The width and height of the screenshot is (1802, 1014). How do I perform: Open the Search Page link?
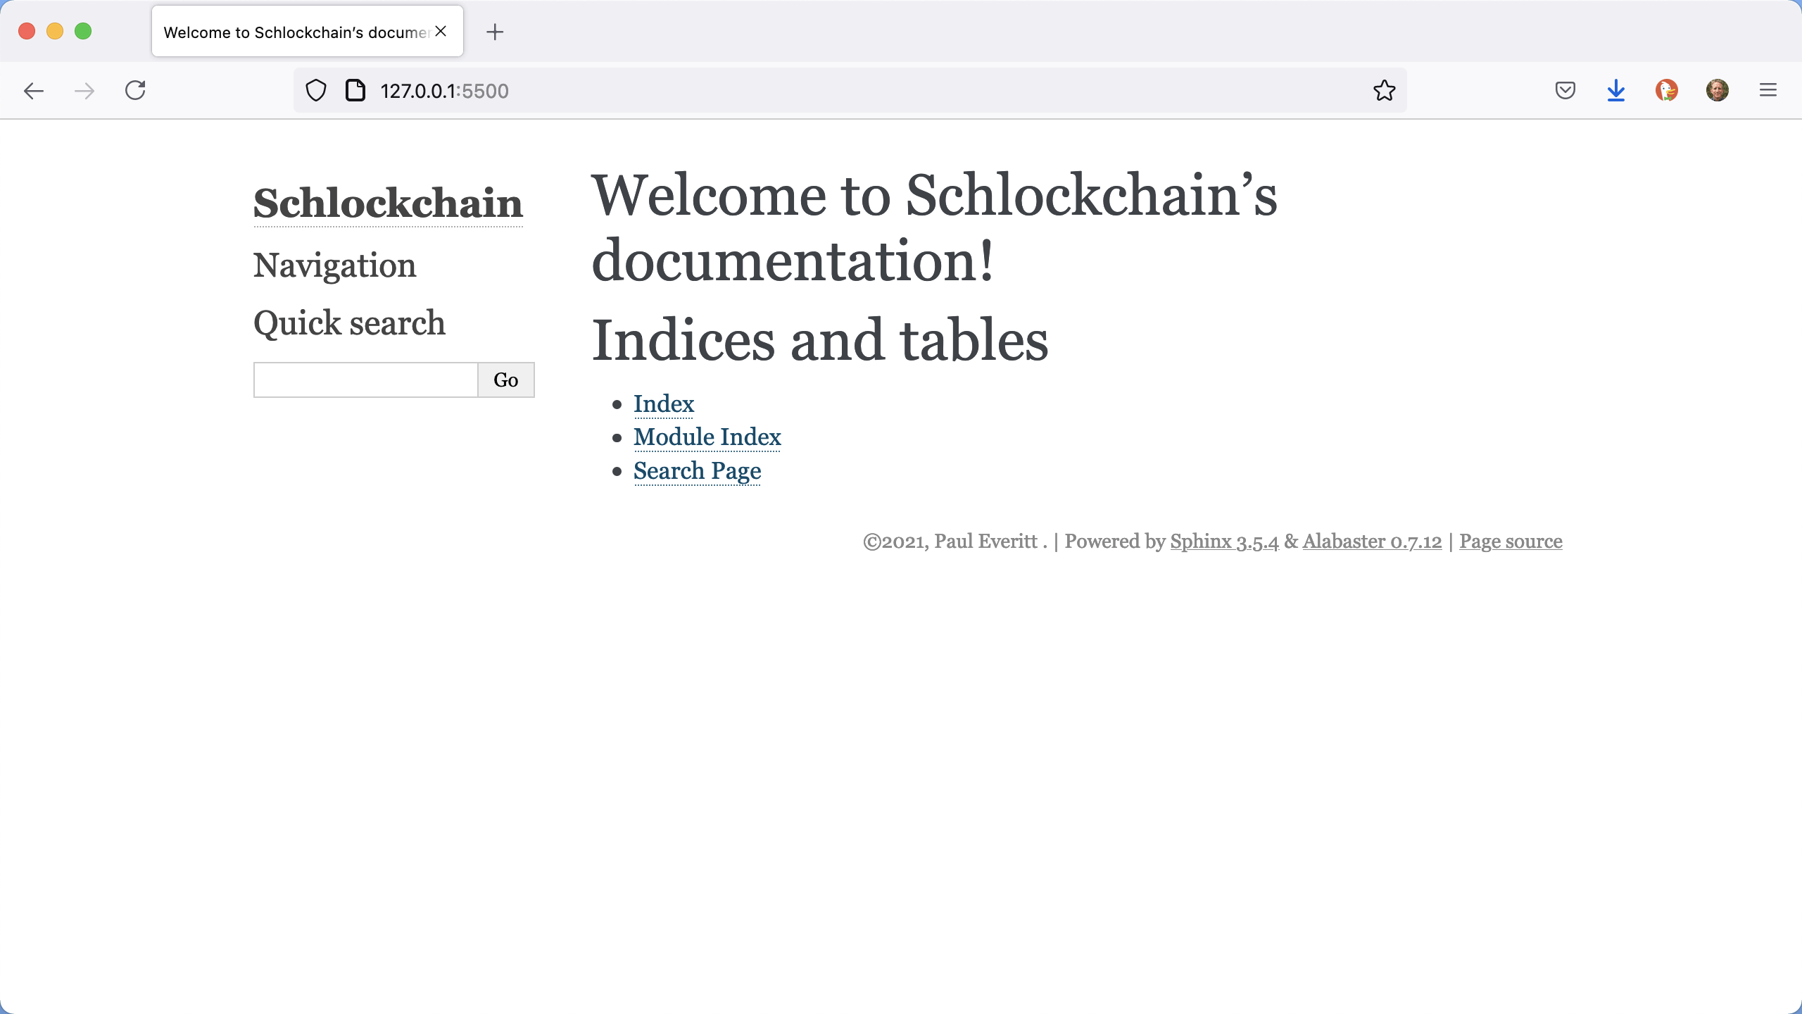[x=697, y=471]
